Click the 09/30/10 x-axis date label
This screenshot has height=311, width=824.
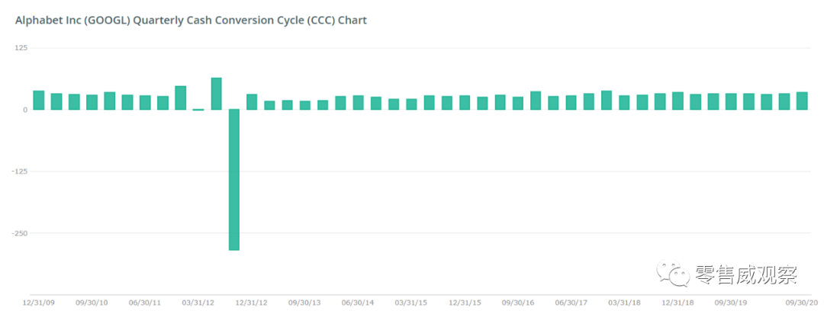pos(92,303)
